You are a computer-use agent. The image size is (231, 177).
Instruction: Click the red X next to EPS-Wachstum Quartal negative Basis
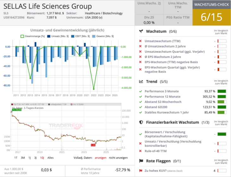click(140, 69)
